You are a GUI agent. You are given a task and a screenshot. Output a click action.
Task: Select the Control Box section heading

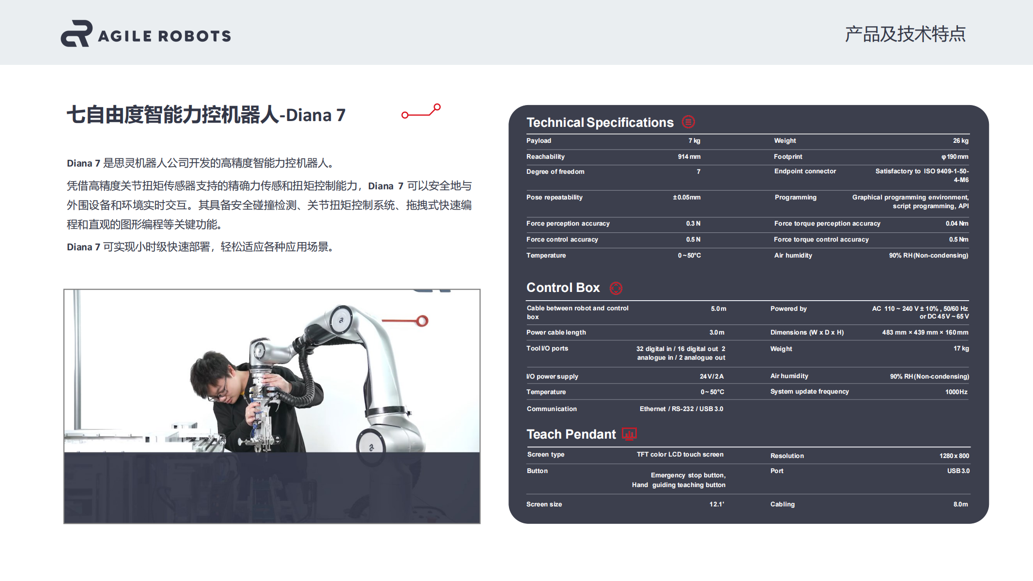[563, 288]
